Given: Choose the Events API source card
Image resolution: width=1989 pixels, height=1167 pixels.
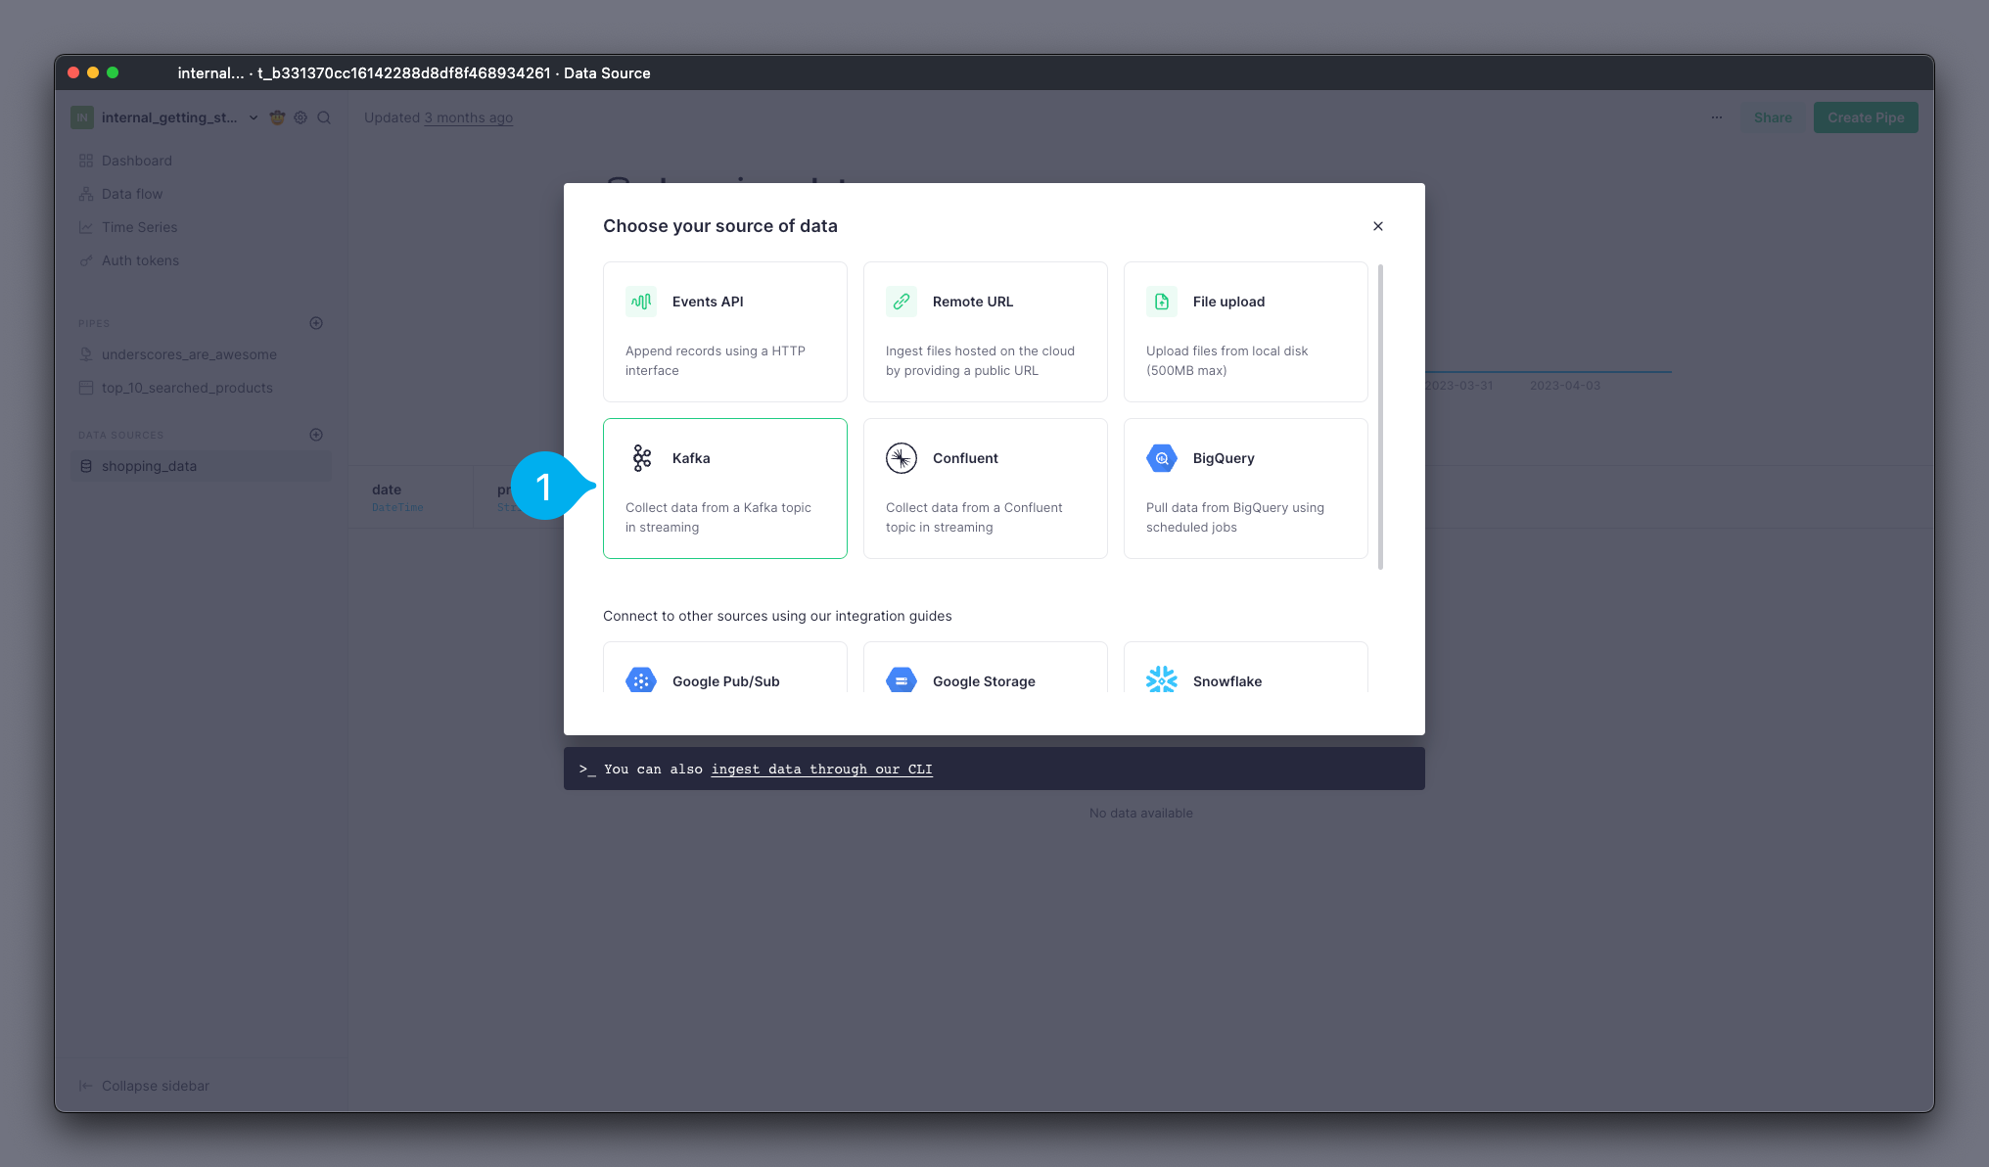Looking at the screenshot, I should [x=725, y=332].
